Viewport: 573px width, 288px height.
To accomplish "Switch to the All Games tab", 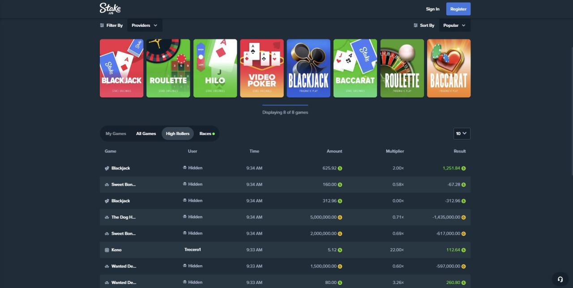I will (146, 133).
